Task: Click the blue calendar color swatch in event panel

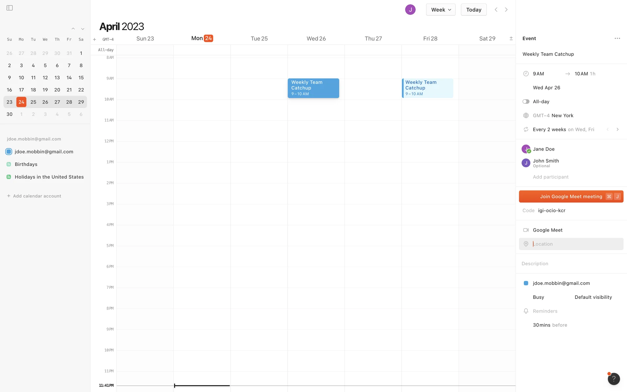Action: coord(526,283)
